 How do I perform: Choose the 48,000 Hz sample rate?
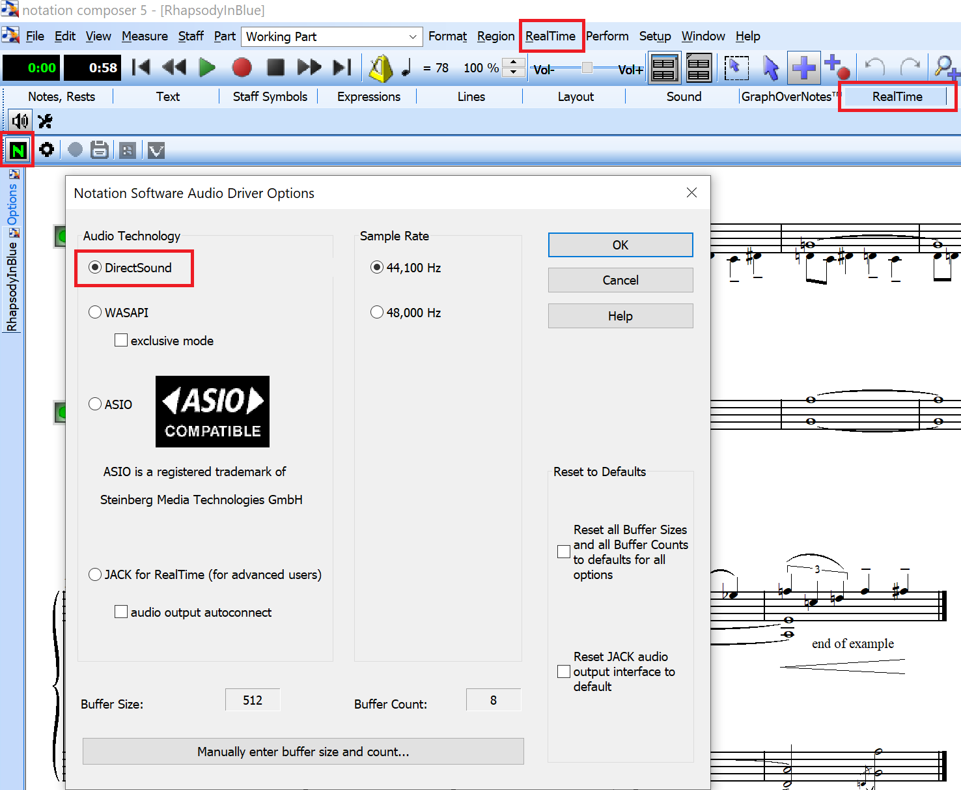coord(377,313)
